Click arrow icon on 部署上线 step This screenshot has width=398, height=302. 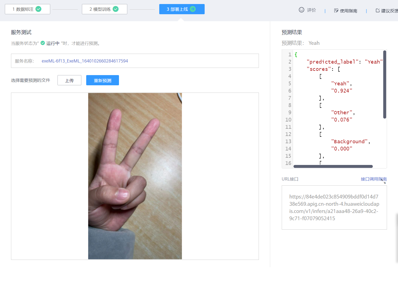(193, 9)
